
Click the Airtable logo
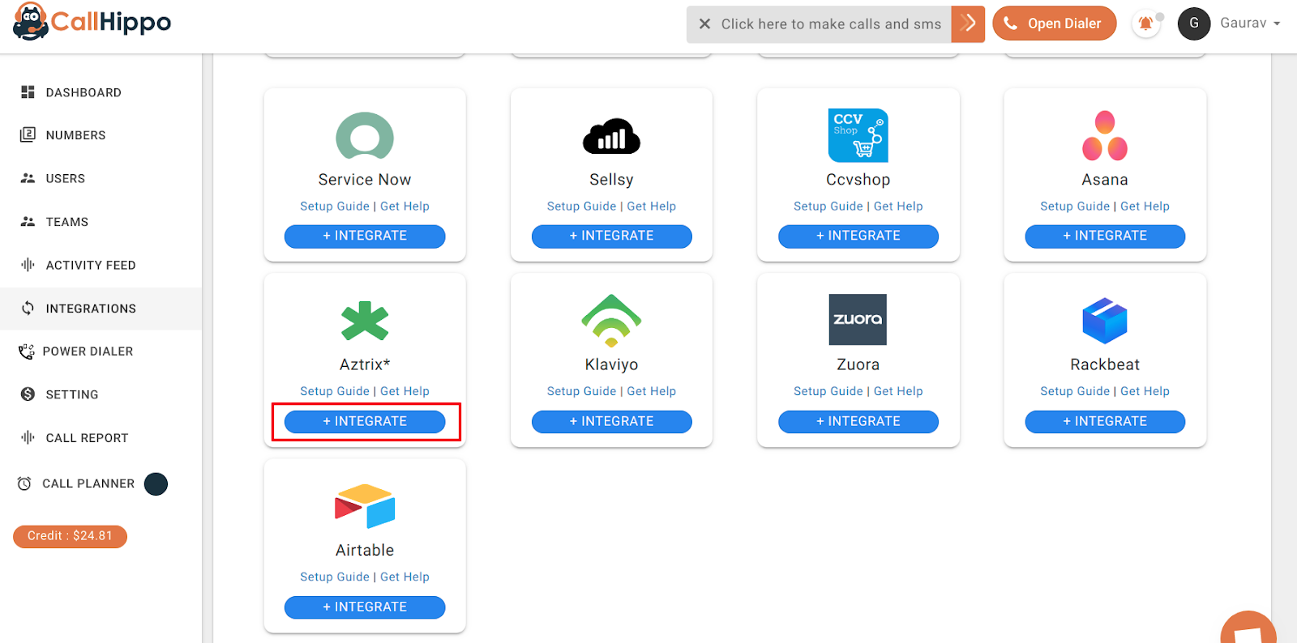(x=365, y=506)
